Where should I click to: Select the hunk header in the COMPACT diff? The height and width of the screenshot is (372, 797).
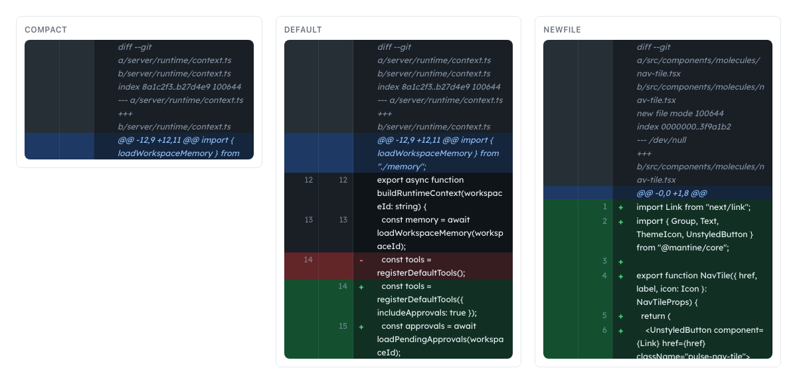(x=139, y=146)
